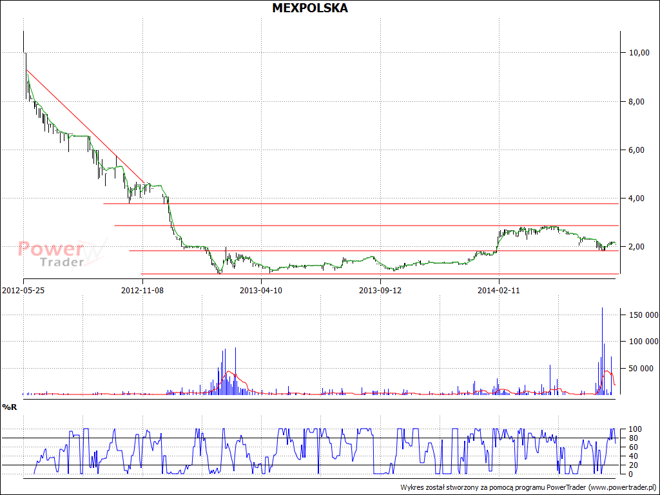Viewport: 660px width, 495px height.
Task: Click the 100 label on %R axis
Action: click(634, 429)
